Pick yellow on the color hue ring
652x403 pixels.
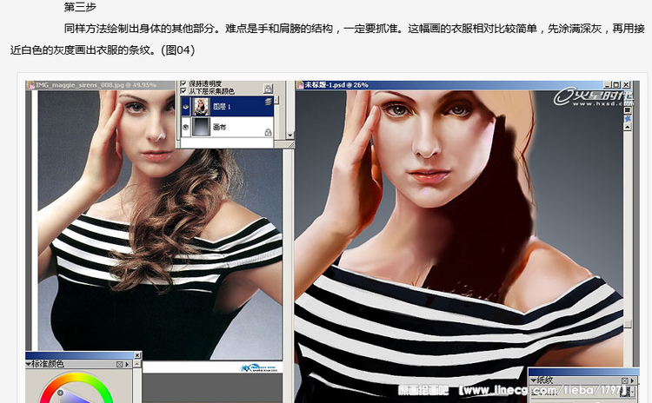78,375
